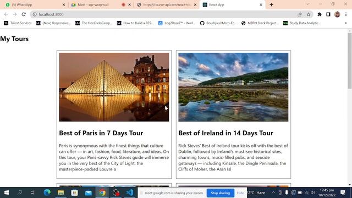Open the Bourhjoul/Mern-Ec GitHub bookmark
This screenshot has width=352, height=198.
tap(218, 23)
